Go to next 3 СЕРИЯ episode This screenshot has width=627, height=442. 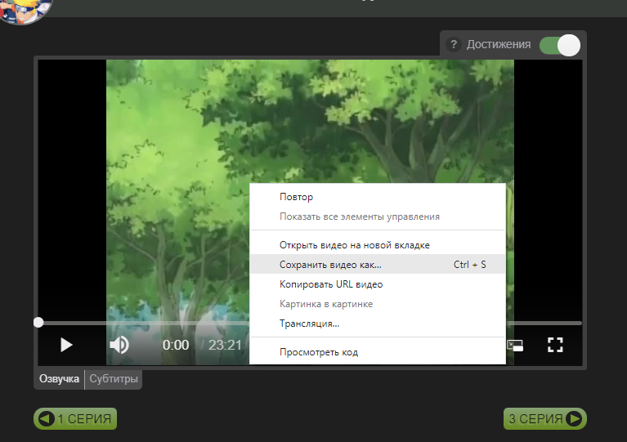point(544,419)
